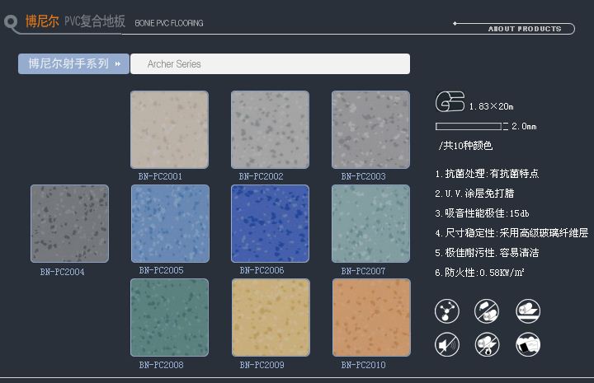Click the magnifier icon beside Bonie logo

(x=11, y=24)
